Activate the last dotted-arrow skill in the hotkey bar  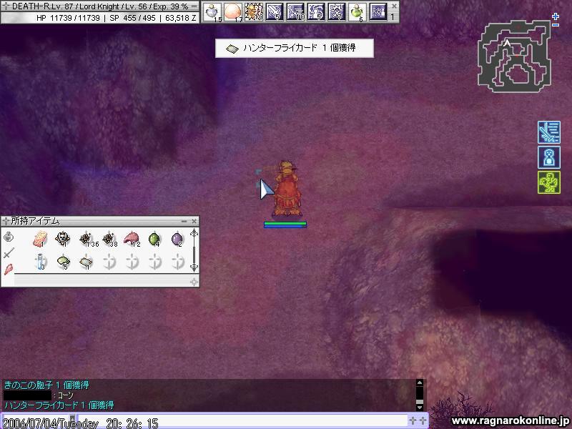tap(378, 11)
